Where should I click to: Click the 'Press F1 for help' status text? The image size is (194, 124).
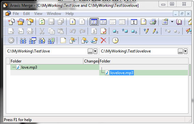tap(18, 120)
